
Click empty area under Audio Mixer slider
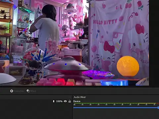pyautogui.click(x=116, y=114)
